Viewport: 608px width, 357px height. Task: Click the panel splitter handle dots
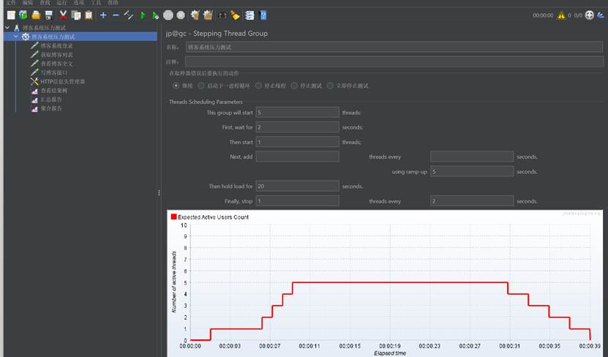pyautogui.click(x=159, y=192)
